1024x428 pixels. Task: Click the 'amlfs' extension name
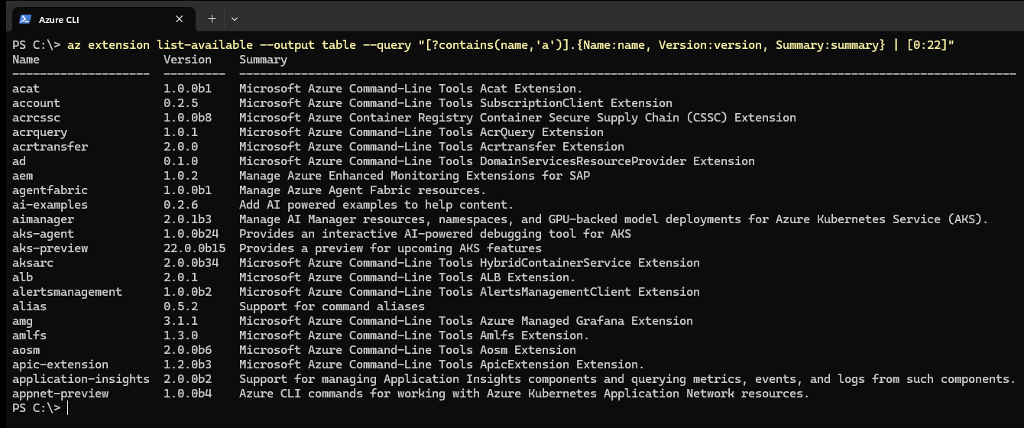tap(29, 336)
